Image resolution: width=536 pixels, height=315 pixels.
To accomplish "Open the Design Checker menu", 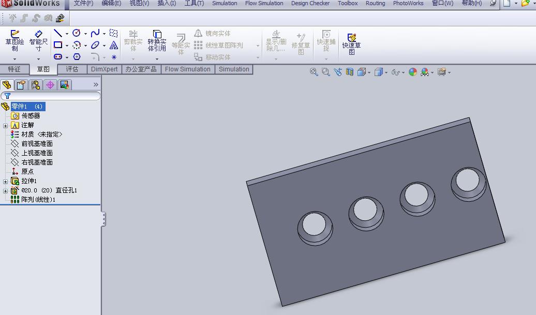I will click(310, 4).
